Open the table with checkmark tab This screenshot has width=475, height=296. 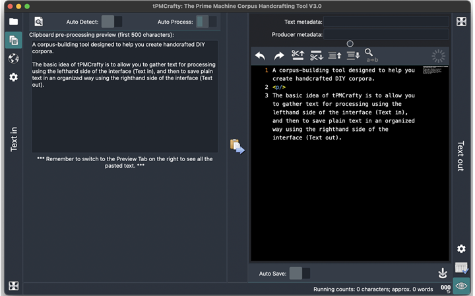tap(461, 268)
